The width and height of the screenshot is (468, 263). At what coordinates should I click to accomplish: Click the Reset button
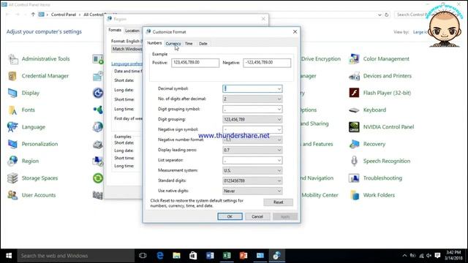278,202
